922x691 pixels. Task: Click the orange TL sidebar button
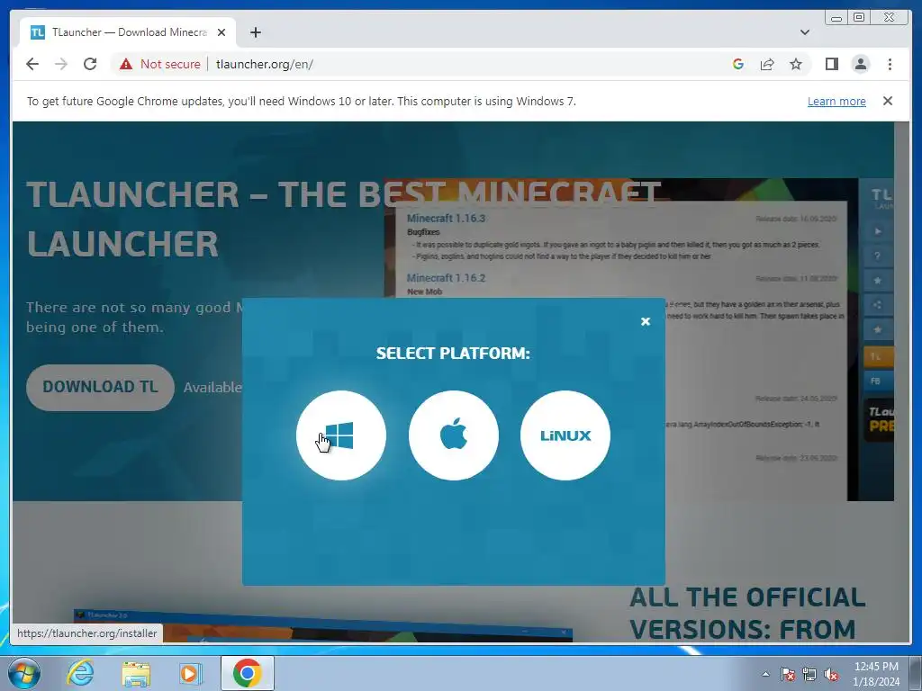click(x=878, y=356)
